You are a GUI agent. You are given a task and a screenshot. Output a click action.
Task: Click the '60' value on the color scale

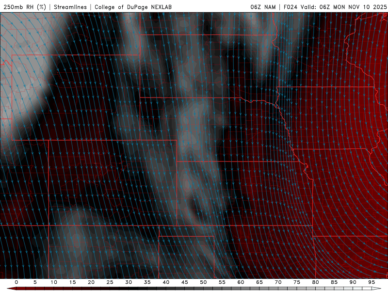241,282
